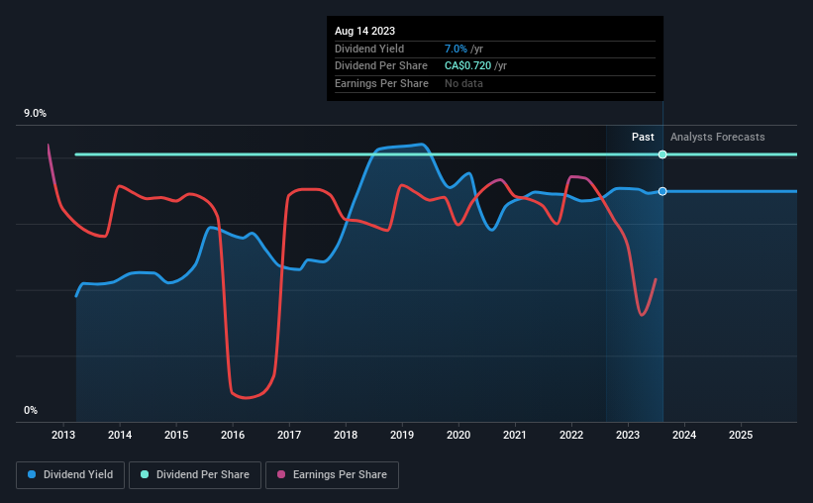The width and height of the screenshot is (813, 503).
Task: Click the 2019 x-axis label
Action: tap(402, 435)
